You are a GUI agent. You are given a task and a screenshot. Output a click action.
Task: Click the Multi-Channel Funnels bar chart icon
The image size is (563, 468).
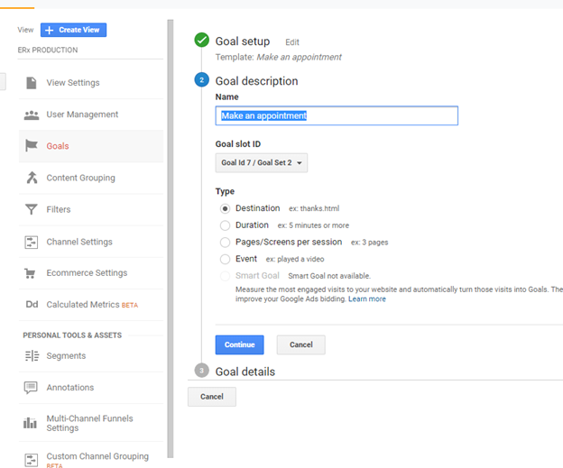[30, 423]
